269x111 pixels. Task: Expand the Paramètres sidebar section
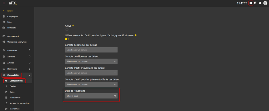tap(29, 50)
